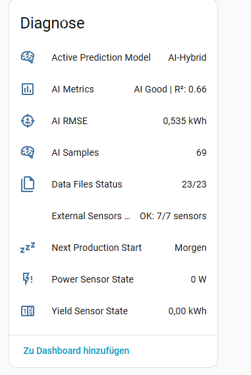Viewport: 251px width, 375px height.
Task: Click the sleep zzz icon for Next Production Start
Action: pyautogui.click(x=28, y=248)
